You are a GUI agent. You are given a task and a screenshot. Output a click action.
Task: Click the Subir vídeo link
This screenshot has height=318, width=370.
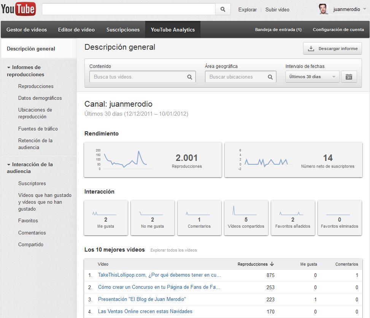coord(277,9)
